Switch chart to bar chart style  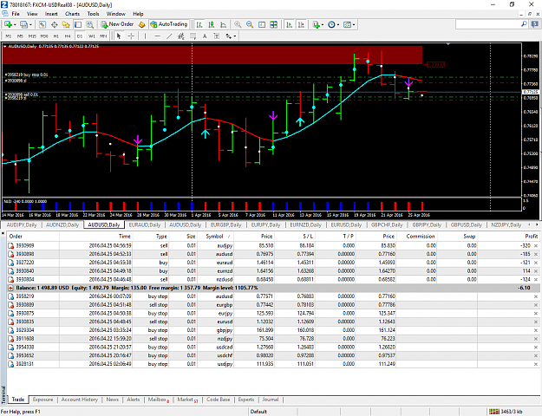[x=199, y=24]
